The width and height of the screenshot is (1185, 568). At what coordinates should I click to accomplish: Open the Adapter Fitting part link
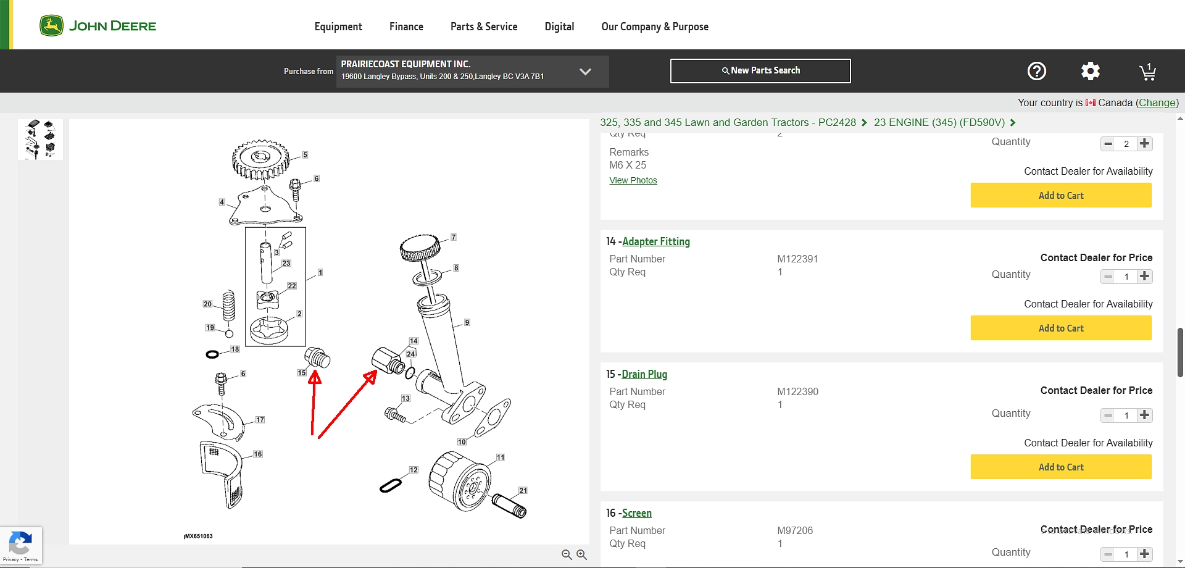click(656, 241)
